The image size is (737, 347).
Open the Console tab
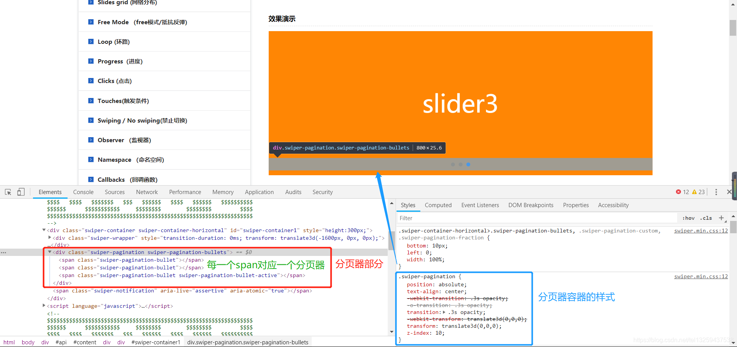pyautogui.click(x=83, y=192)
